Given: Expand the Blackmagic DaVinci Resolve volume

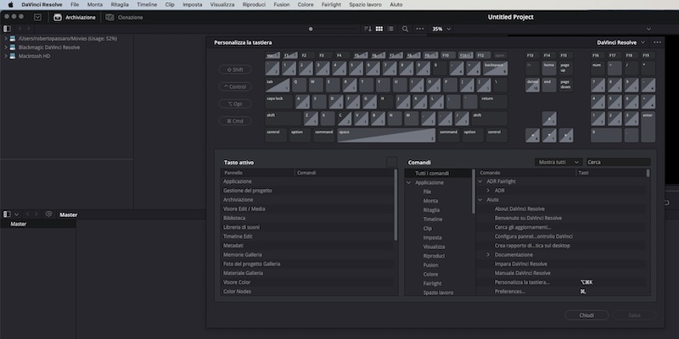Looking at the screenshot, I should pos(6,47).
